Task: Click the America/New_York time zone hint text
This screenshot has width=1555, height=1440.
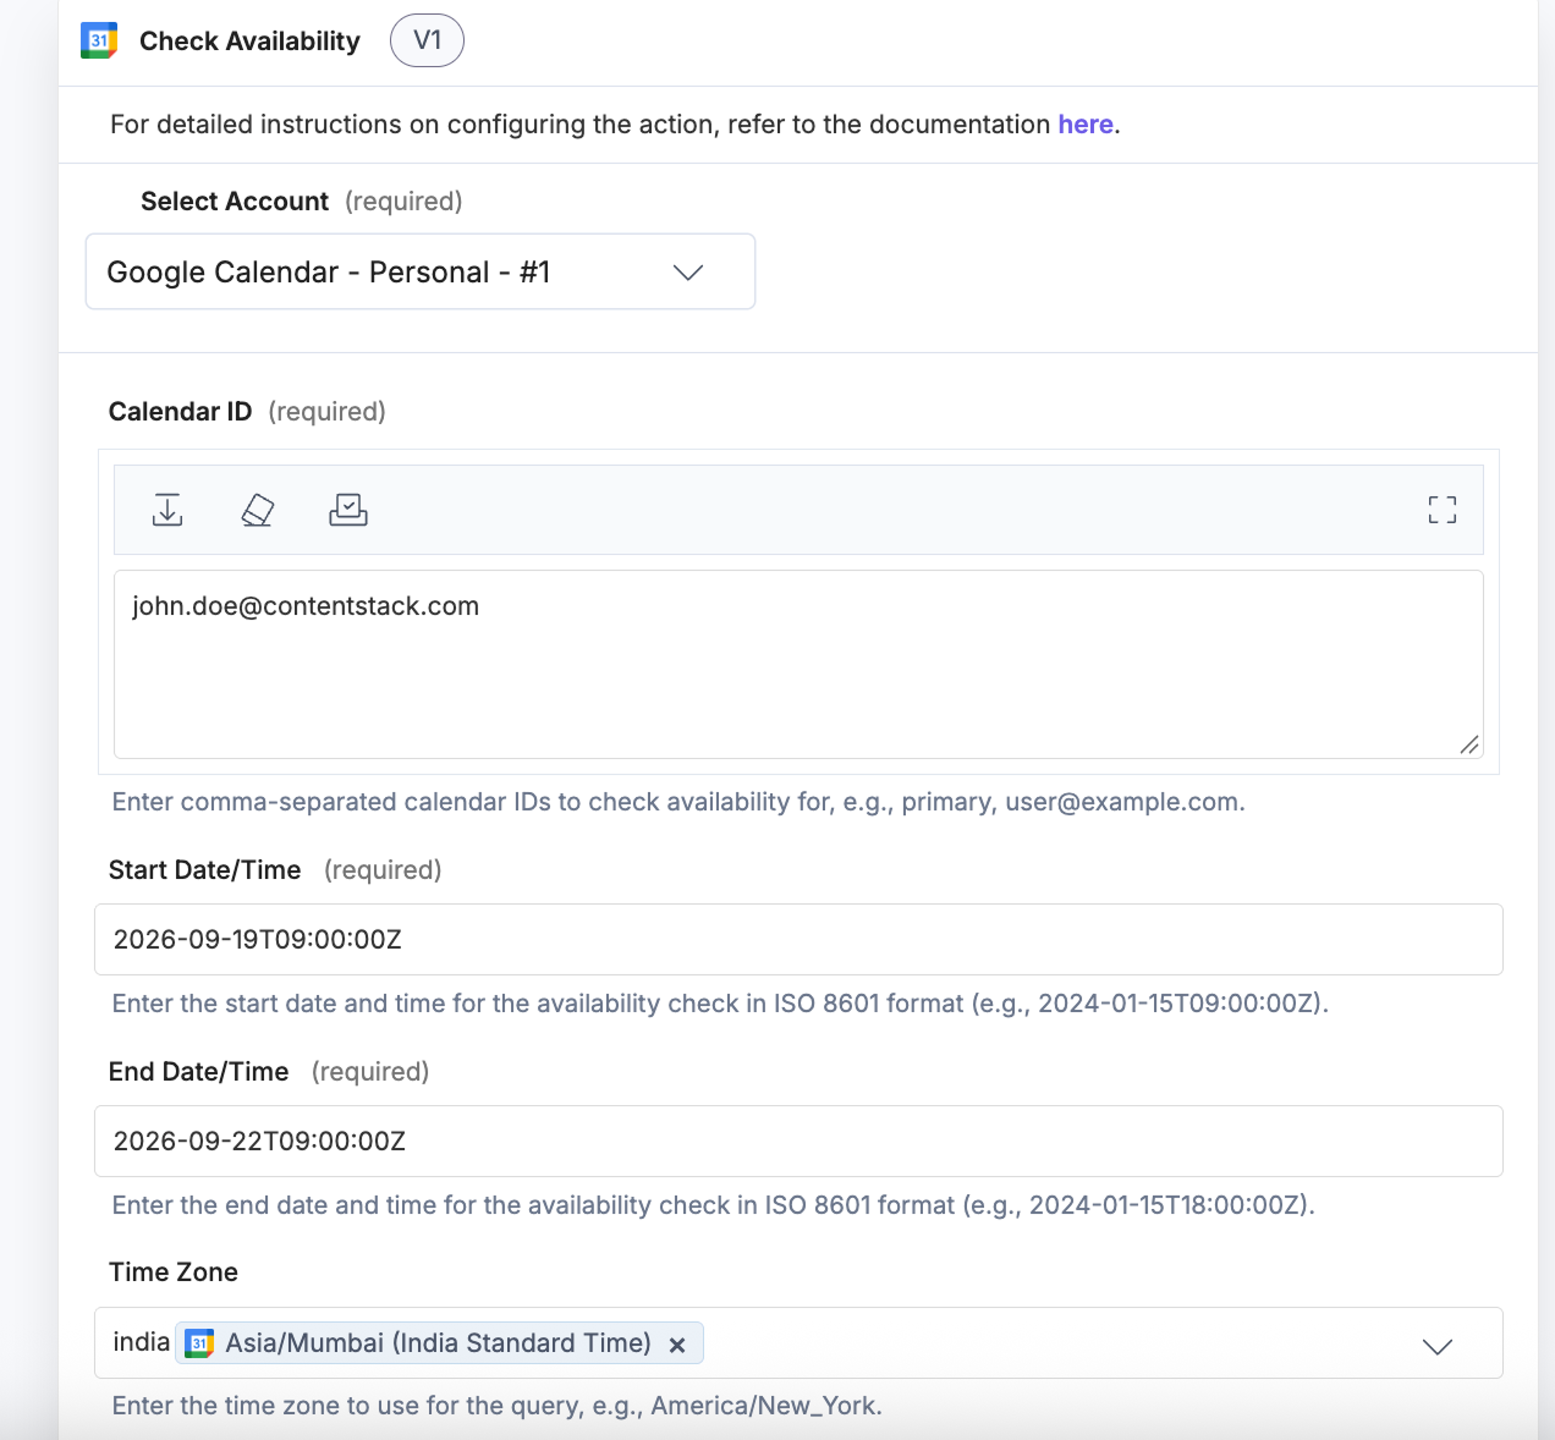Action: (497, 1405)
